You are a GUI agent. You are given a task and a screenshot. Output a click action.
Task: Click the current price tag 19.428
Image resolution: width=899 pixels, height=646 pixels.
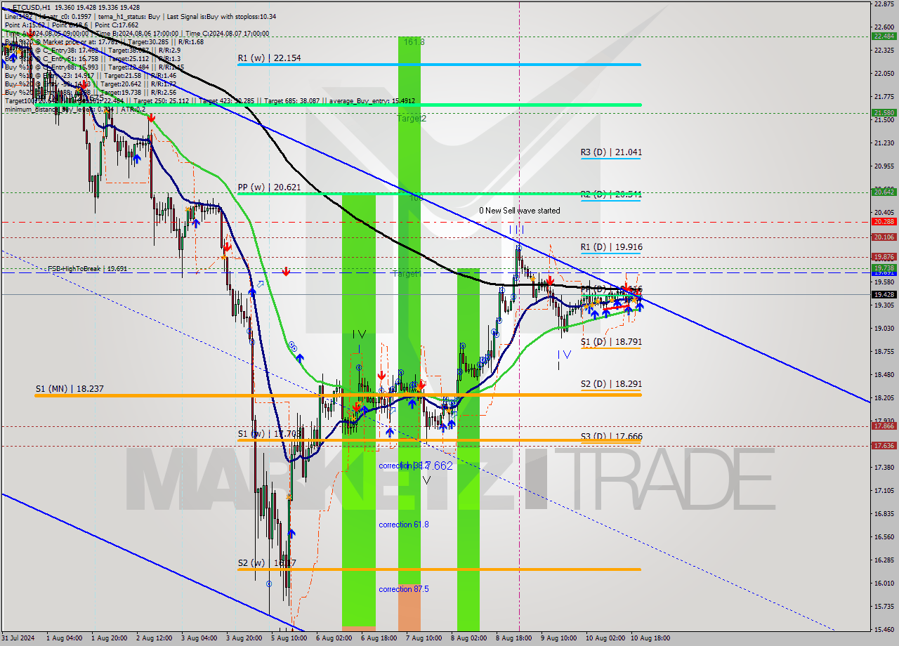(884, 295)
